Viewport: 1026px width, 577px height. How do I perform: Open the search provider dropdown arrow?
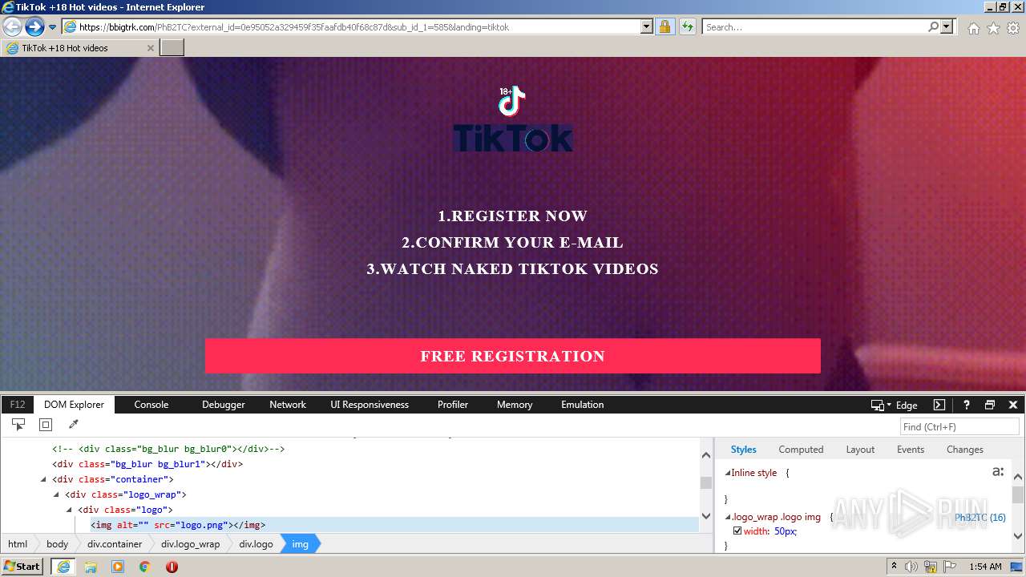click(947, 27)
